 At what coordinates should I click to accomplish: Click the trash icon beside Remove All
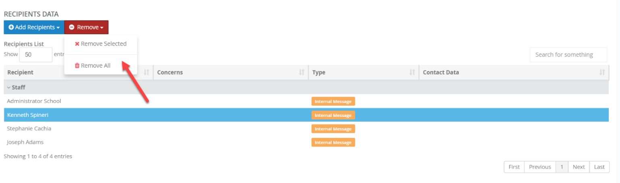(x=77, y=66)
